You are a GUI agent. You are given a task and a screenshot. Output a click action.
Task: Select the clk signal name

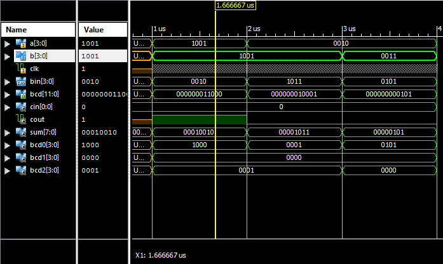[x=34, y=69]
